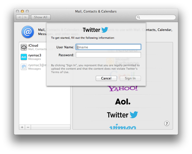Choose the Twitter account type in list
This screenshot has width=192, height=154.
[x=122, y=115]
